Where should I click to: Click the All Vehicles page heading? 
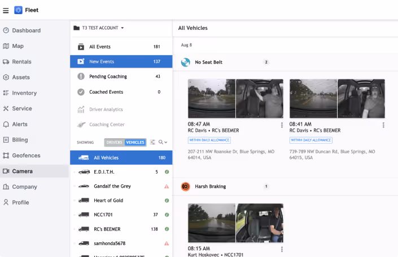193,28
